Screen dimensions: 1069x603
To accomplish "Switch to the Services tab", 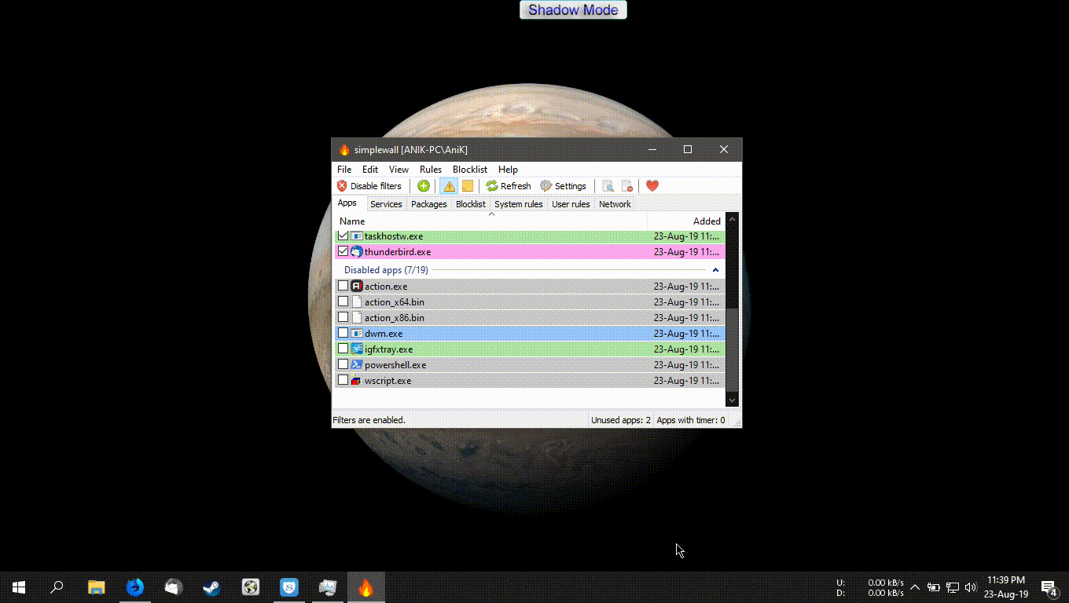I will pos(386,204).
